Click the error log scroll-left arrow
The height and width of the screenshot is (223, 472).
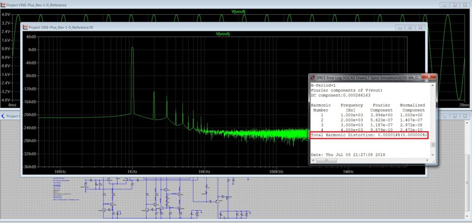tap(313, 160)
